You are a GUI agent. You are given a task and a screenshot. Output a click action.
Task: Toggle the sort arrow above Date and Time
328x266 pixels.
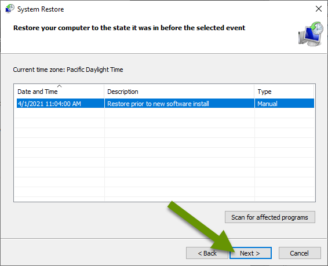pos(60,86)
